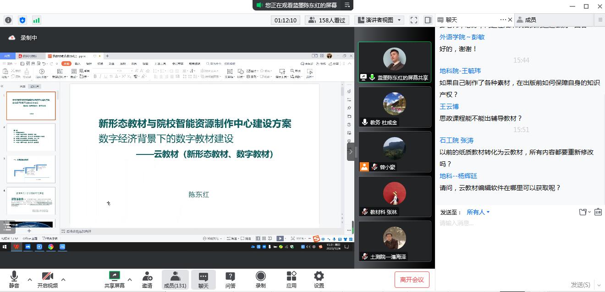Image resolution: width=605 pixels, height=292 pixels.
Task: Switch to the 成员 tab in side panel
Action: coord(530,20)
